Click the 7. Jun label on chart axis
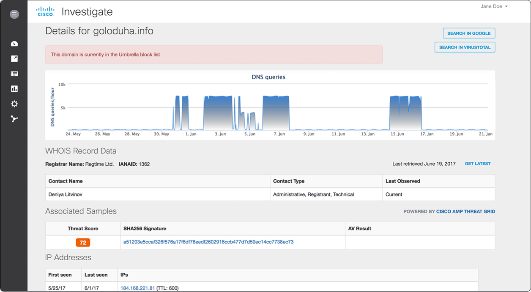The width and height of the screenshot is (531, 292). coord(279,134)
